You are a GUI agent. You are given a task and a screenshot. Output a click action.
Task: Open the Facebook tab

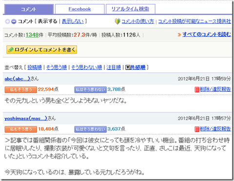coord(79,9)
